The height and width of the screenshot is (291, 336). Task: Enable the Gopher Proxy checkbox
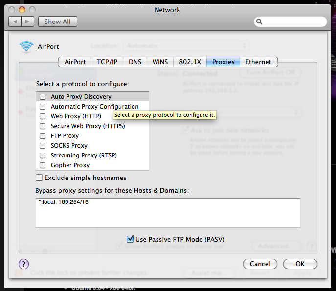(43, 165)
